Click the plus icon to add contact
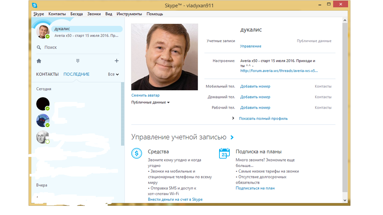This screenshot has height=215, width=383. [117, 61]
